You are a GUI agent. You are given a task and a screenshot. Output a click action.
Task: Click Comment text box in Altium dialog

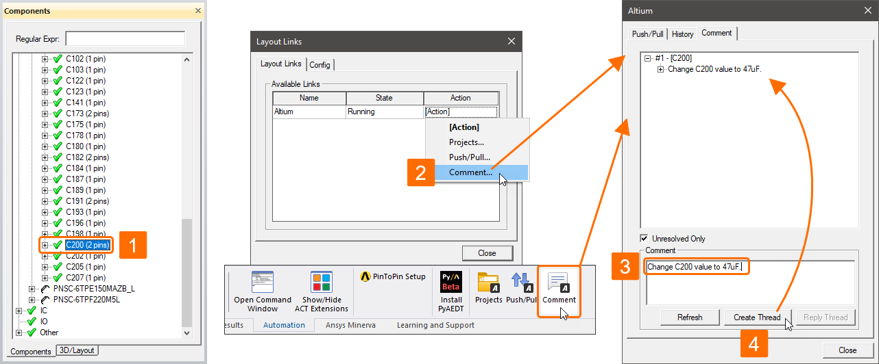point(750,282)
